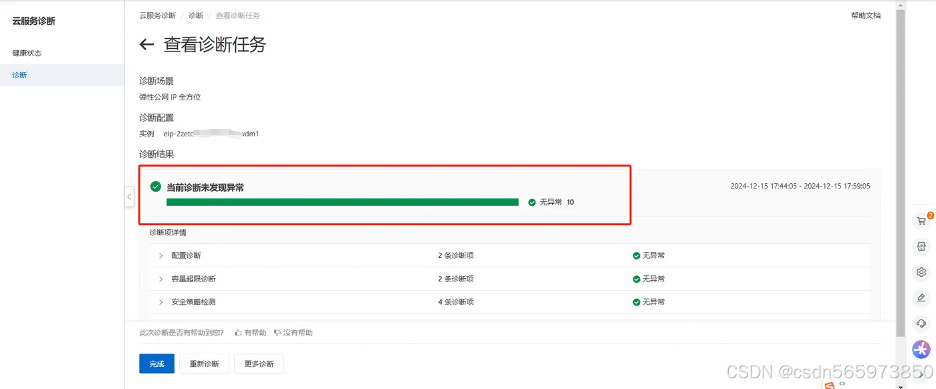Screen dimensions: 936x389
Task: Click the 诊断结果 heading
Action: (x=156, y=154)
